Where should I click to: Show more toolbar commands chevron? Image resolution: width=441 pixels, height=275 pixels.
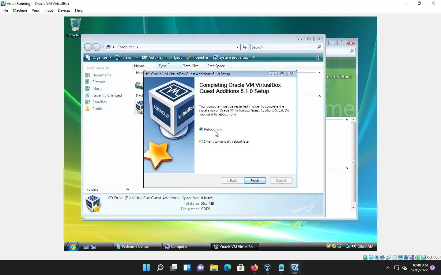pyautogui.click(x=254, y=57)
